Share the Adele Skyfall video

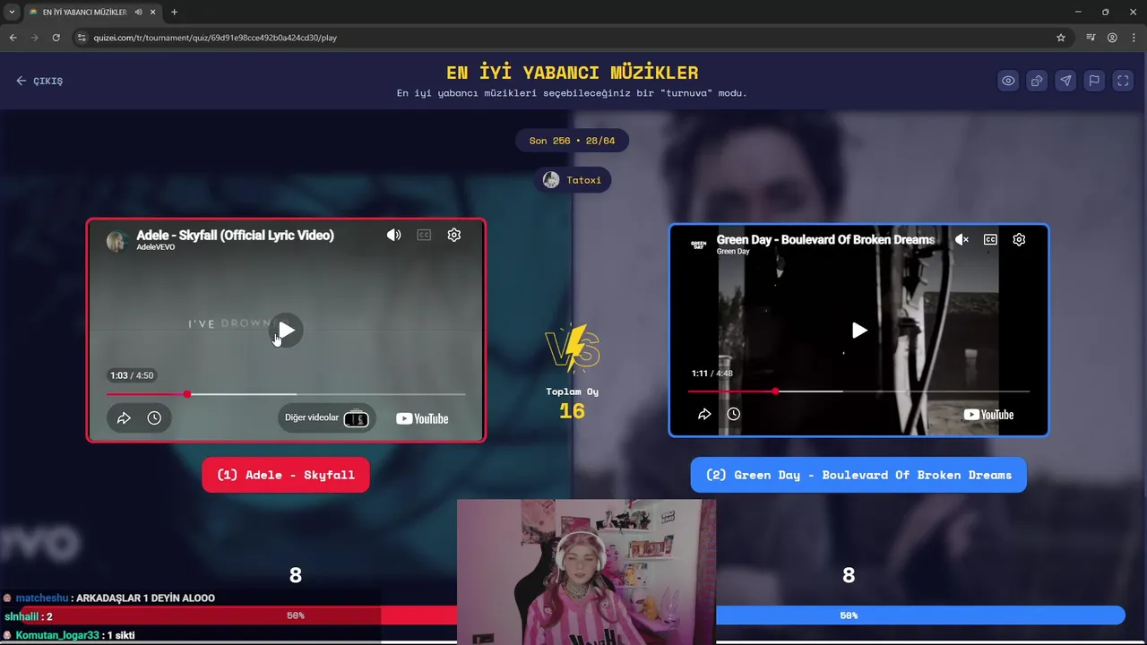125,418
